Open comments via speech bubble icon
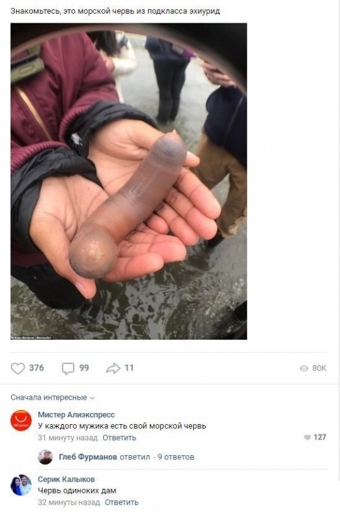Screen dimensions: 340x518 (68, 368)
